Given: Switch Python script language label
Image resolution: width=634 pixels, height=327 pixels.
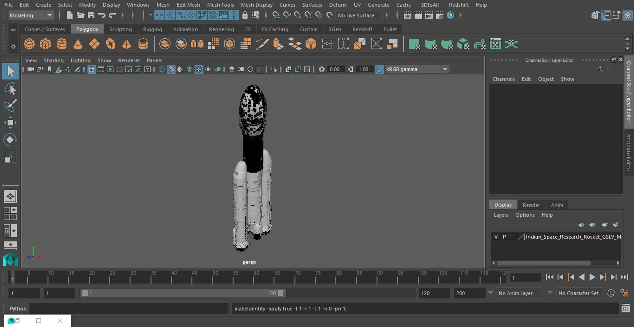Looking at the screenshot, I should point(18,309).
